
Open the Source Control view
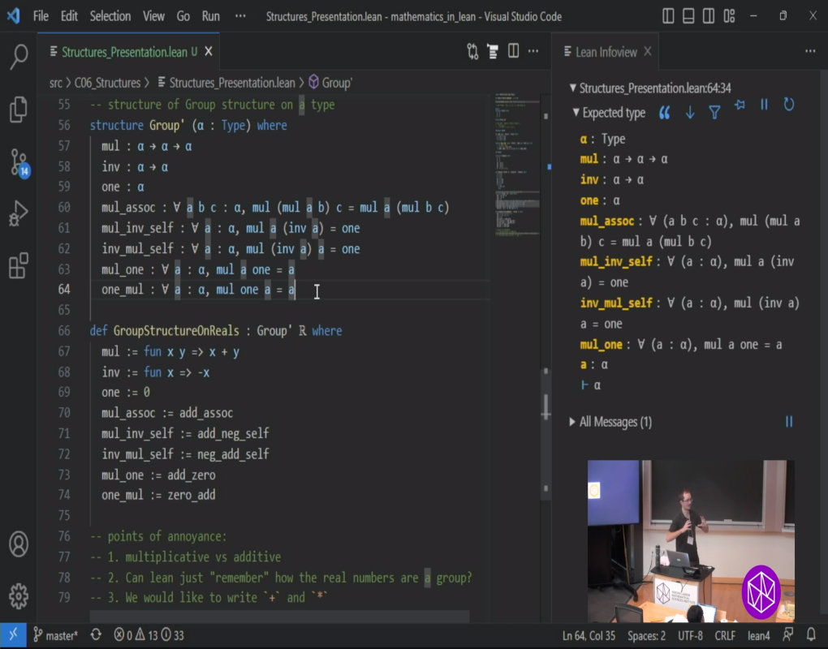pos(19,161)
